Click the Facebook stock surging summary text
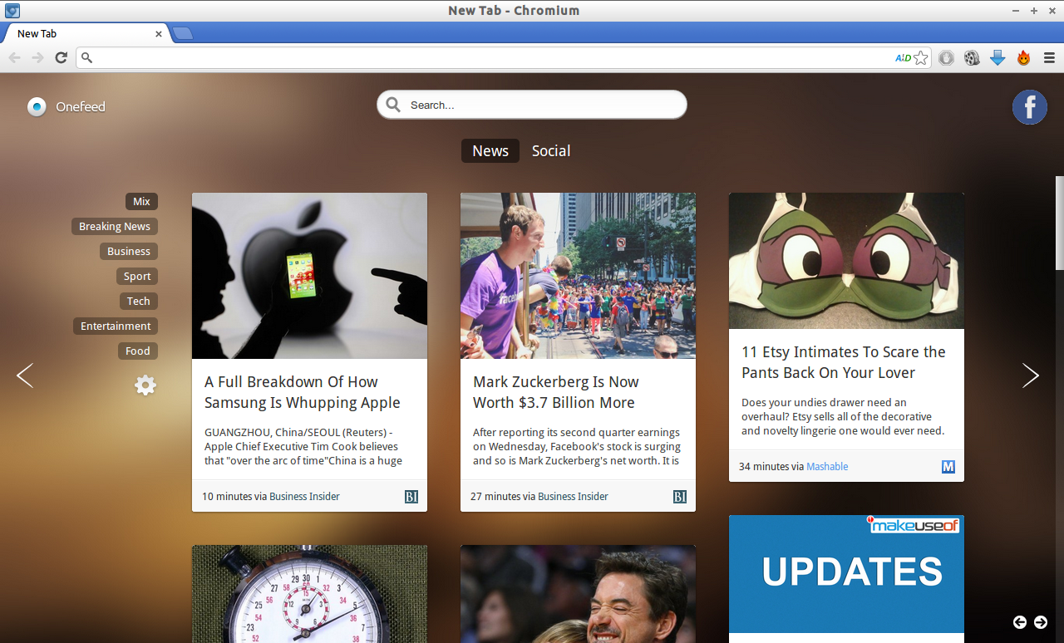Viewport: 1064px width, 643px height. click(577, 446)
